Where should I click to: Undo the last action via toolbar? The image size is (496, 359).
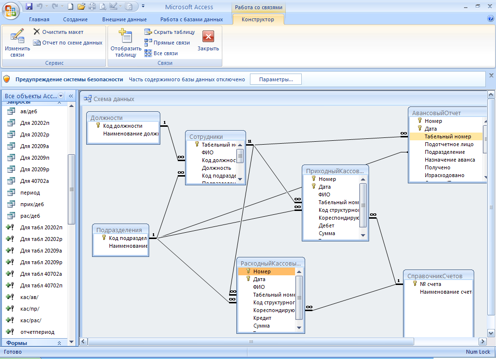(40, 6)
